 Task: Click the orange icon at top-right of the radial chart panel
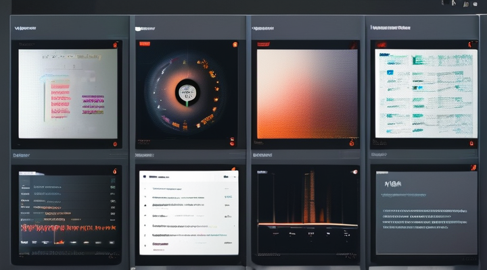point(235,45)
